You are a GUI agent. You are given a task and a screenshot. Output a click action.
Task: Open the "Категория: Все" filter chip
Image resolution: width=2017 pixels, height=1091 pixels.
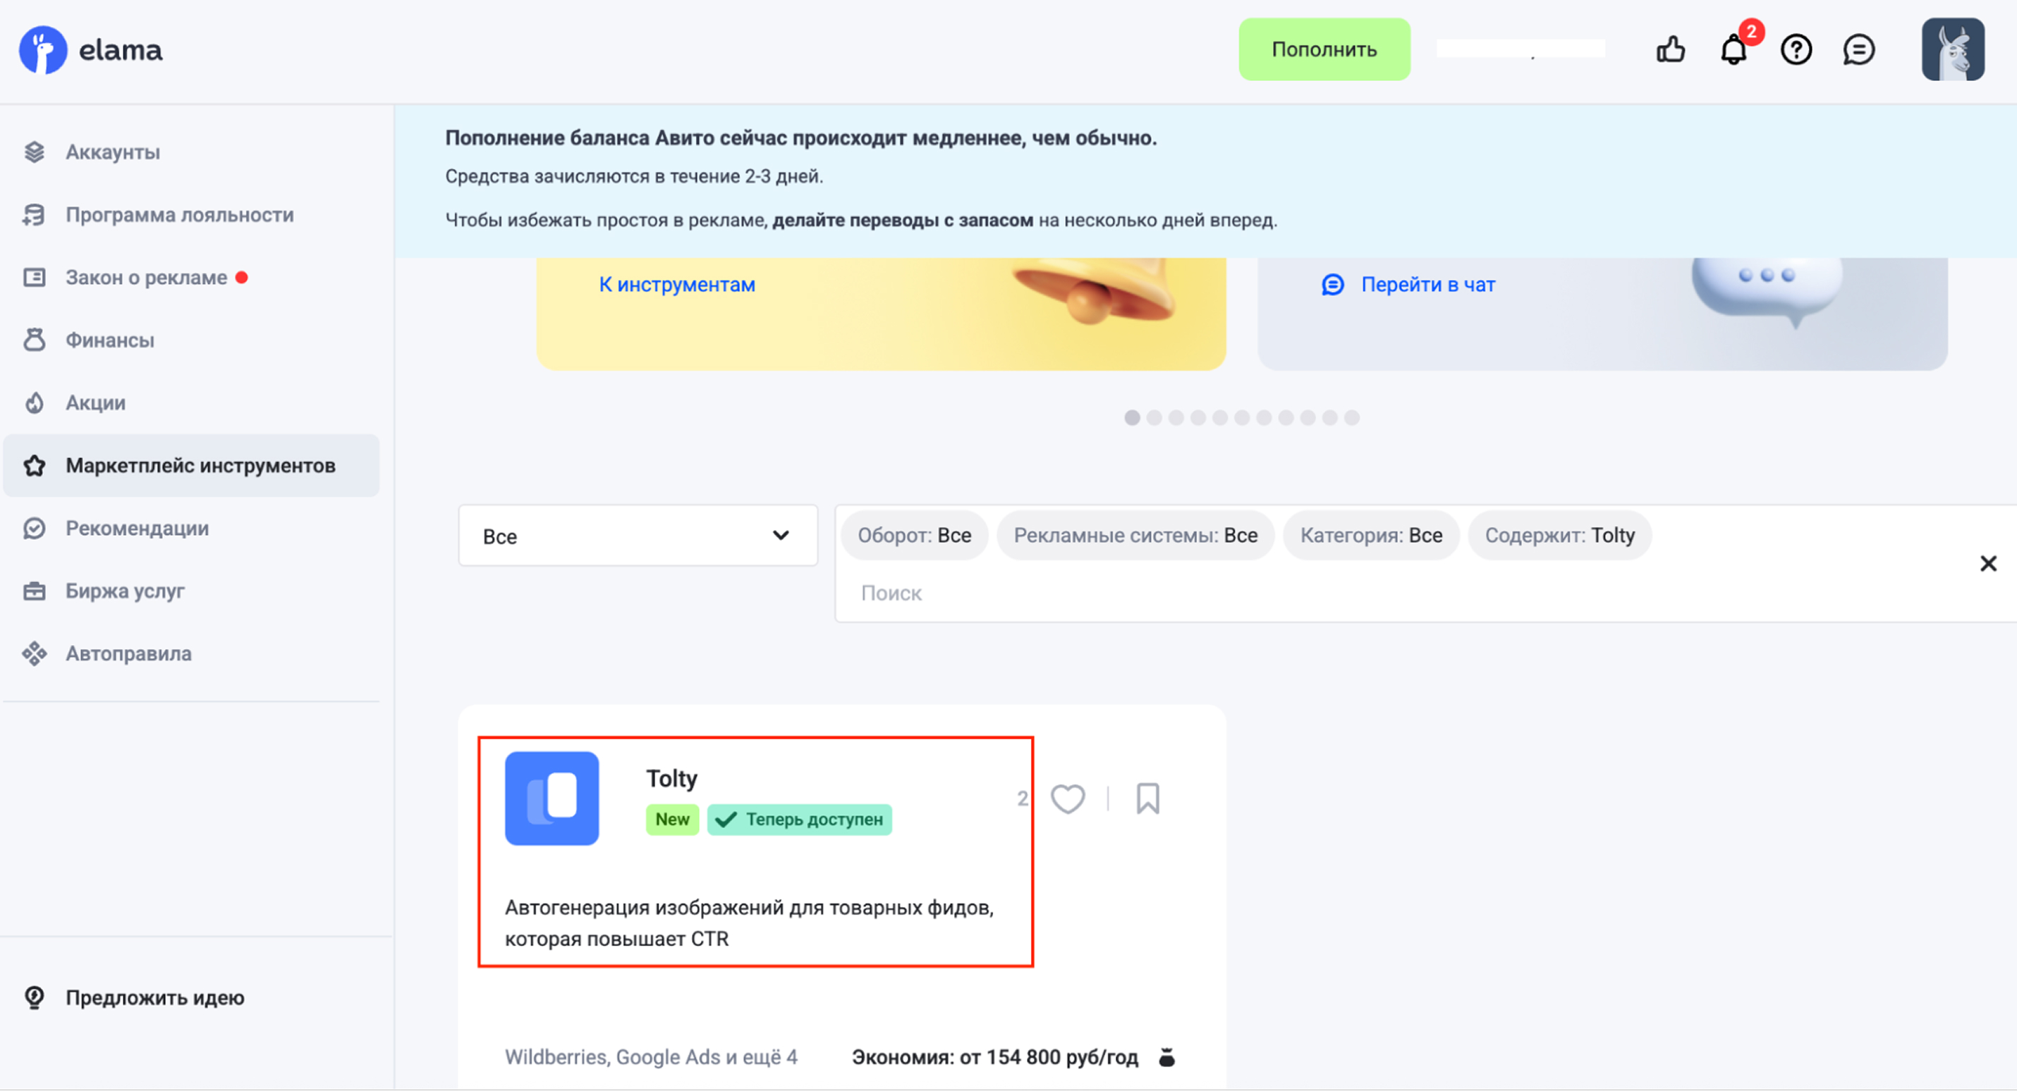(x=1370, y=536)
